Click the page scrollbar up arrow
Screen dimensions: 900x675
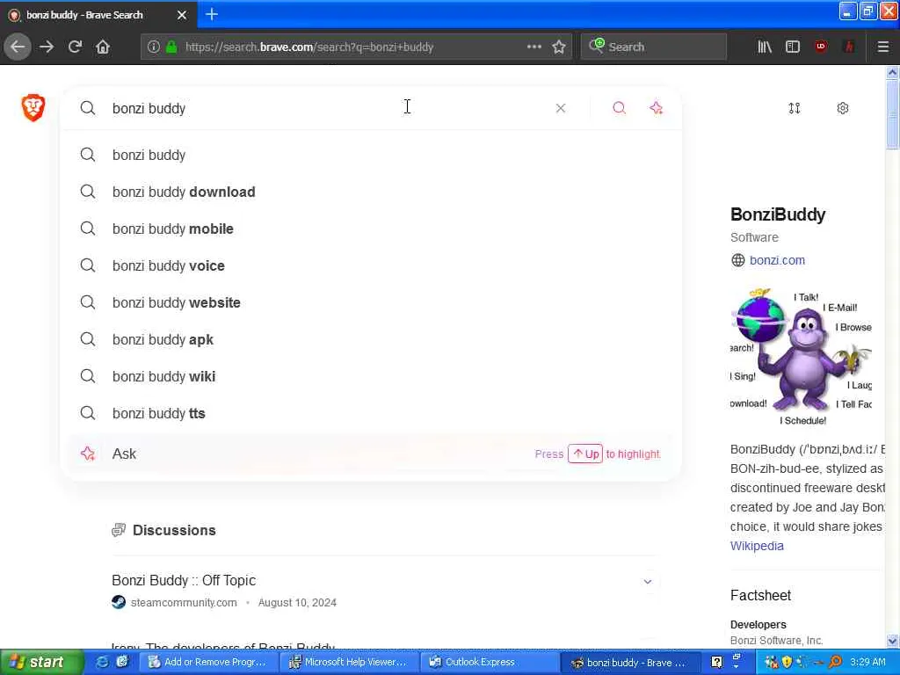(892, 72)
